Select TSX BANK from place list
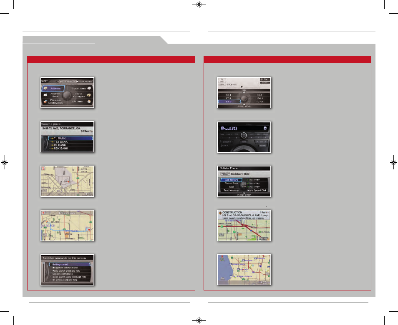The width and height of the screenshot is (398, 325). pos(71,142)
